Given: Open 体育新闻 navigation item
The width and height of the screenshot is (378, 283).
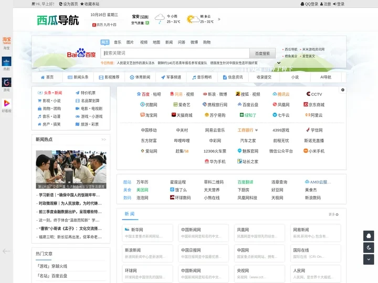Looking at the screenshot, I should coord(140,77).
